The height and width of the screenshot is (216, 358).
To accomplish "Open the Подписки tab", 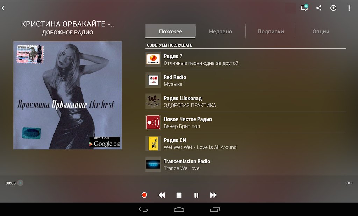I will coord(271,31).
